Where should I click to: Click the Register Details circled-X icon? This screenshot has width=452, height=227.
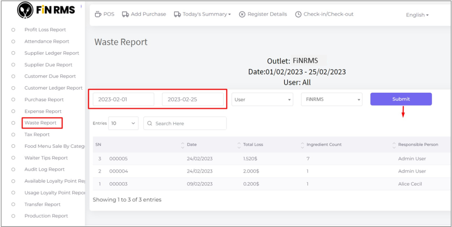242,14
